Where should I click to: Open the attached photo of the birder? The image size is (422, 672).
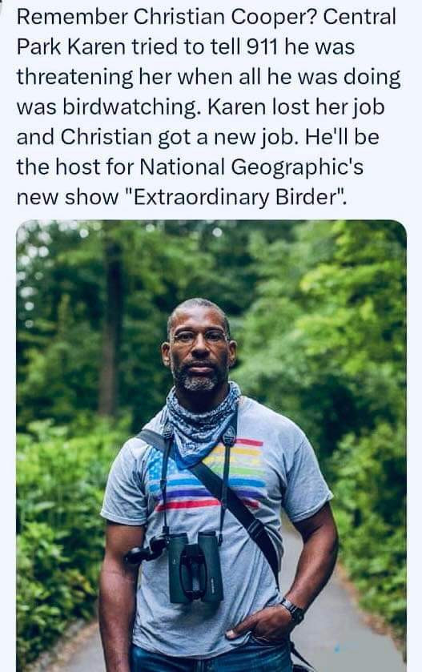(211, 445)
